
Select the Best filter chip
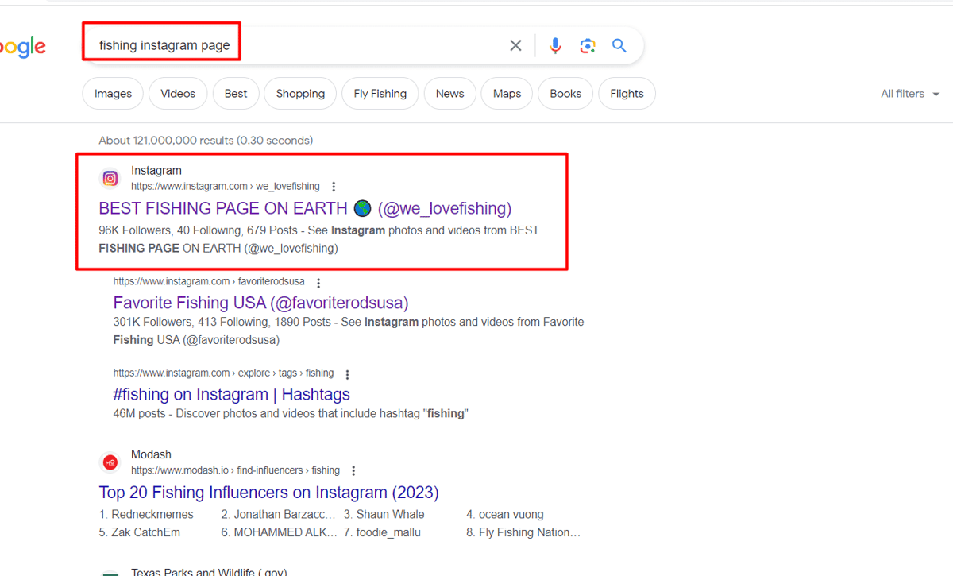click(x=236, y=94)
